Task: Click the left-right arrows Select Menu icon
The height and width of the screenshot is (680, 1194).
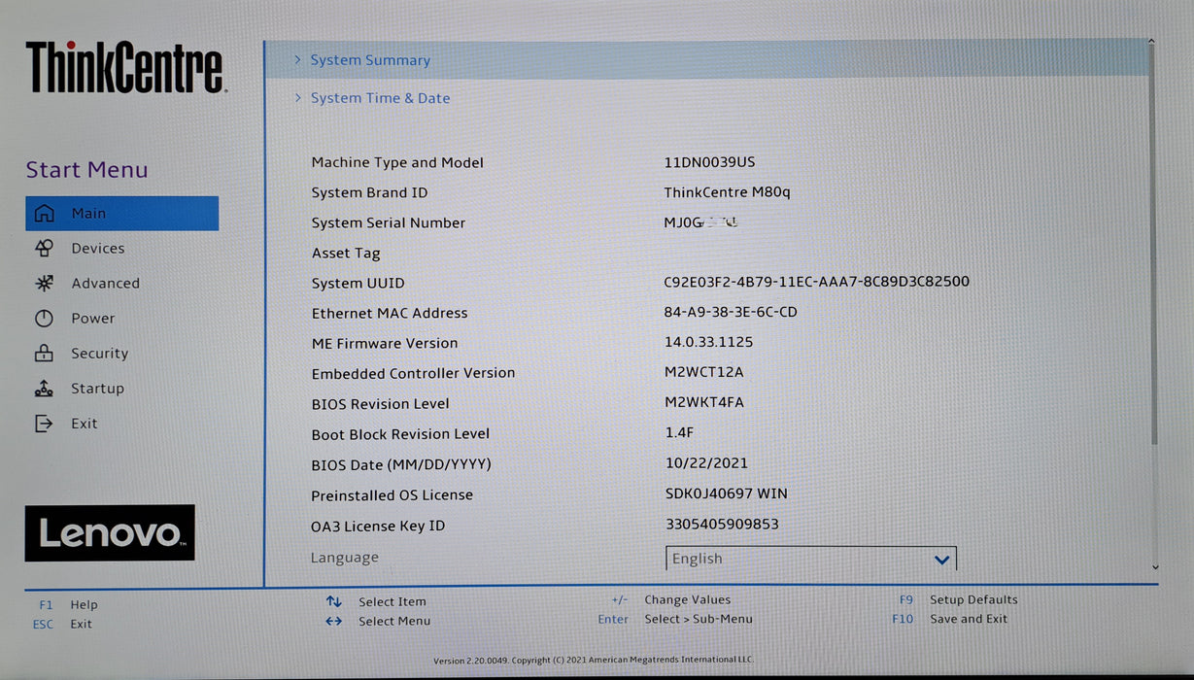Action: coord(334,621)
